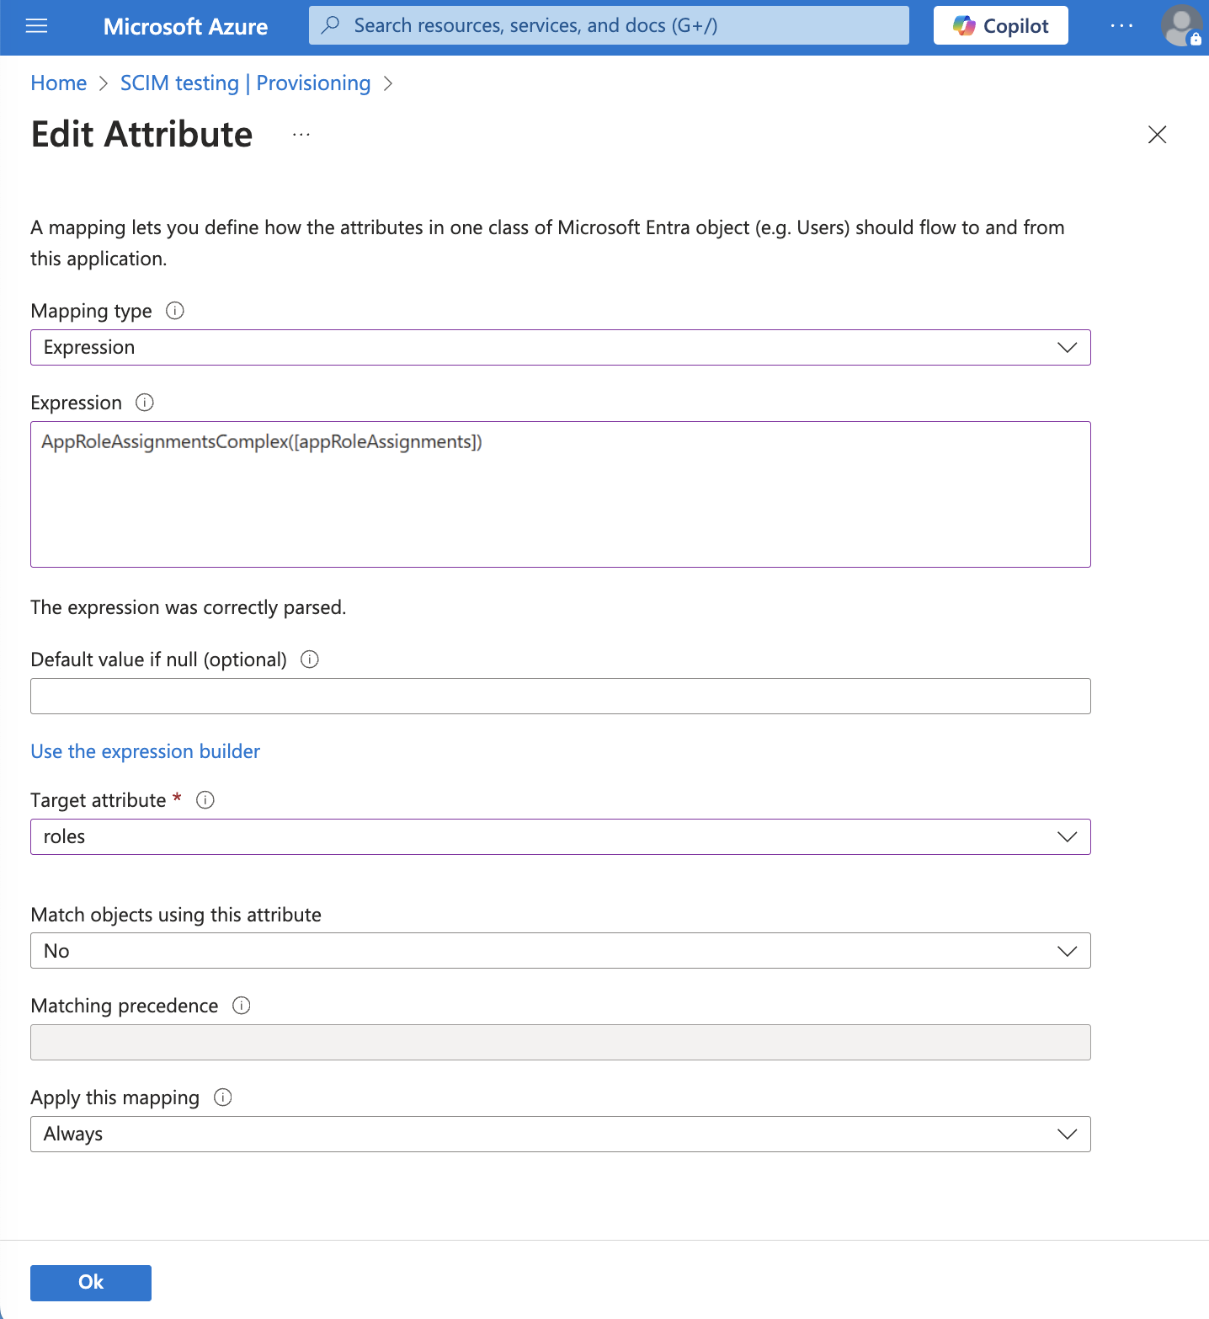
Task: View the Default value if null info icon
Action: pyautogui.click(x=309, y=659)
